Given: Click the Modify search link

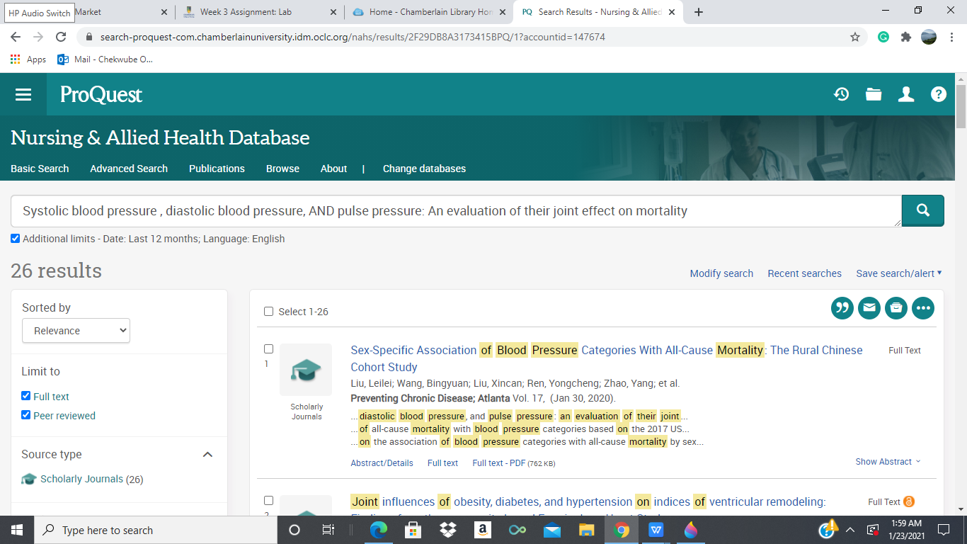Looking at the screenshot, I should 721,273.
